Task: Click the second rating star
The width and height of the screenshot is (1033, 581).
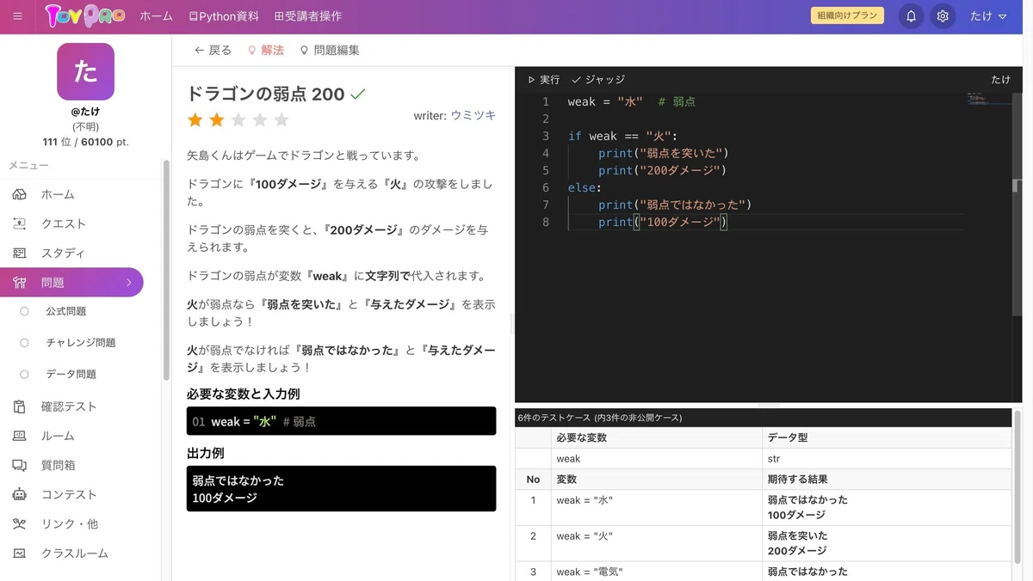Action: tap(217, 119)
